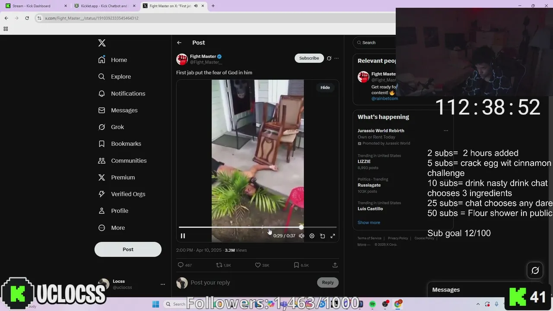Screen dimensions: 553x311
Task: Open Grok from the sidebar
Action: (111, 127)
